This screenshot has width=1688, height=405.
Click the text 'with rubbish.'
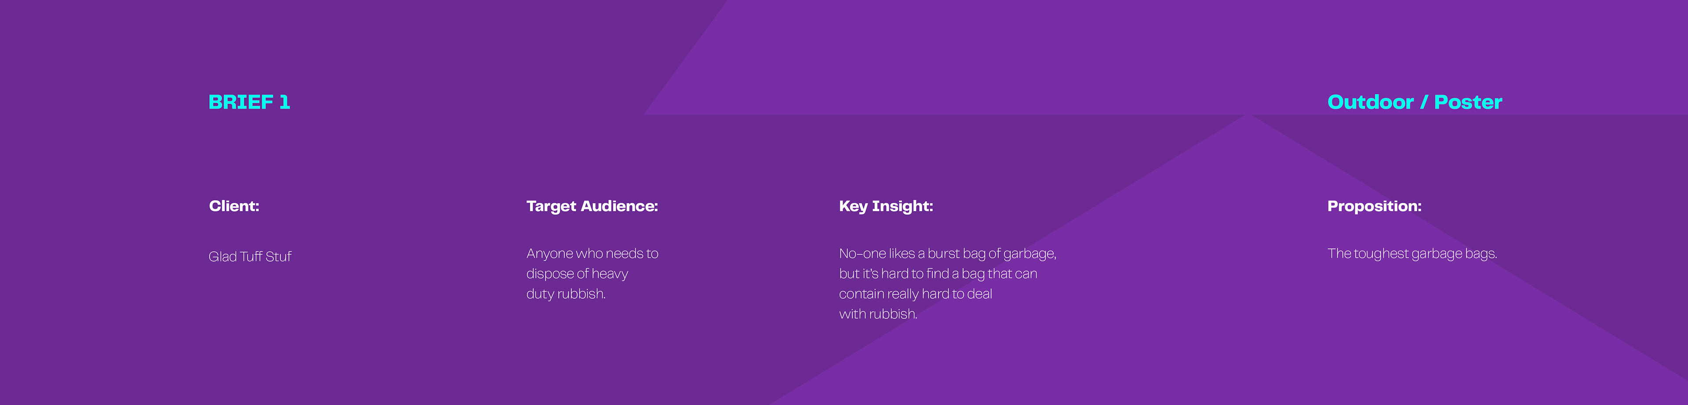[x=878, y=314]
